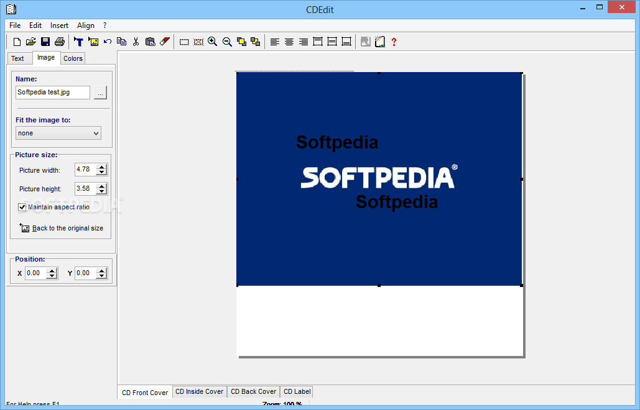The width and height of the screenshot is (640, 410).
Task: Align object to bottom edge
Action: [346, 42]
